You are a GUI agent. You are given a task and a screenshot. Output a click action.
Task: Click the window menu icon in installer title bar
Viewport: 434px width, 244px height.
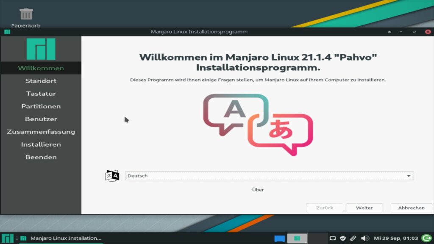click(7, 32)
